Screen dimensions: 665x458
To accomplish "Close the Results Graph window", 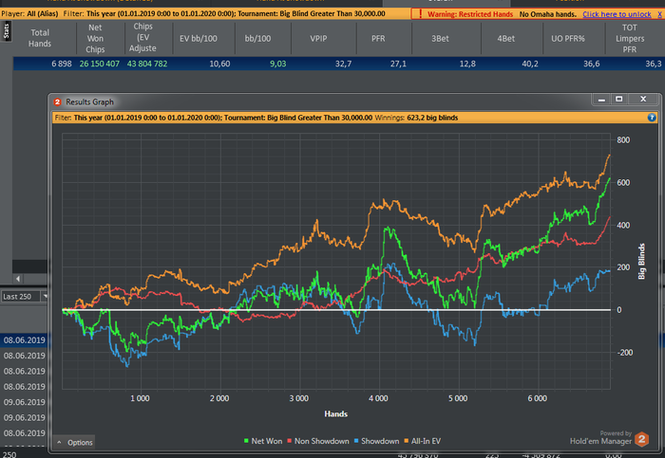I will (x=644, y=100).
